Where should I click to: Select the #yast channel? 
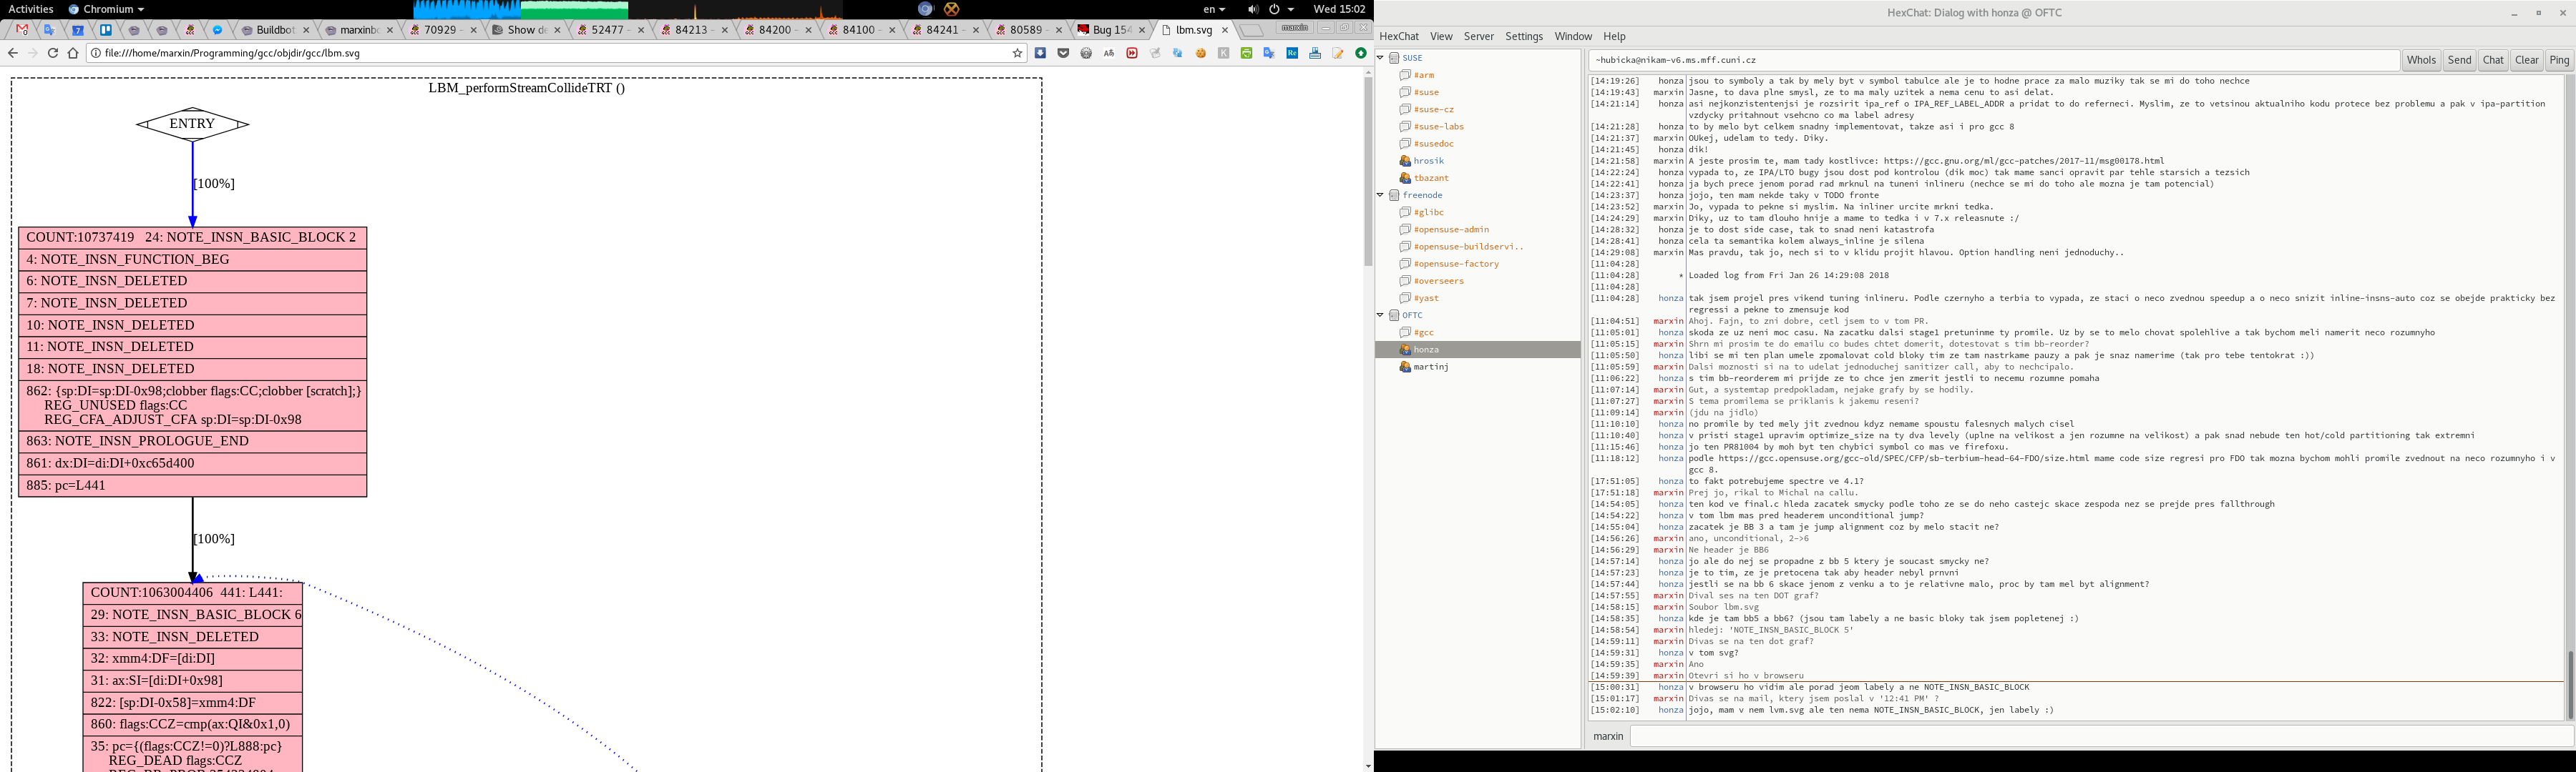(x=1426, y=297)
